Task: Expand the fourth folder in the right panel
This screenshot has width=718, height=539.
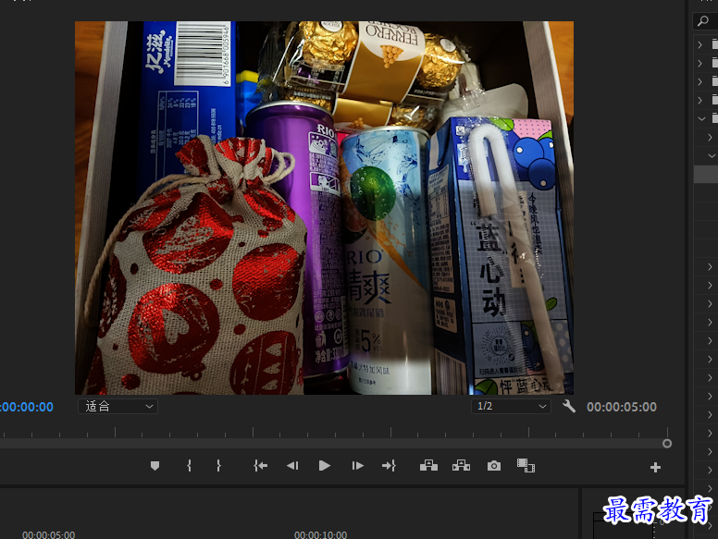Action: point(699,100)
